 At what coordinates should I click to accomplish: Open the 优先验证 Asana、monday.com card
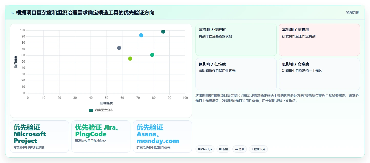[x=162, y=137]
